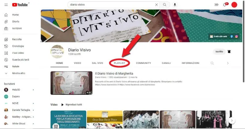Viewport: 245px width, 129px height.
Task: Select the HOME channel tab
Action: (59, 63)
